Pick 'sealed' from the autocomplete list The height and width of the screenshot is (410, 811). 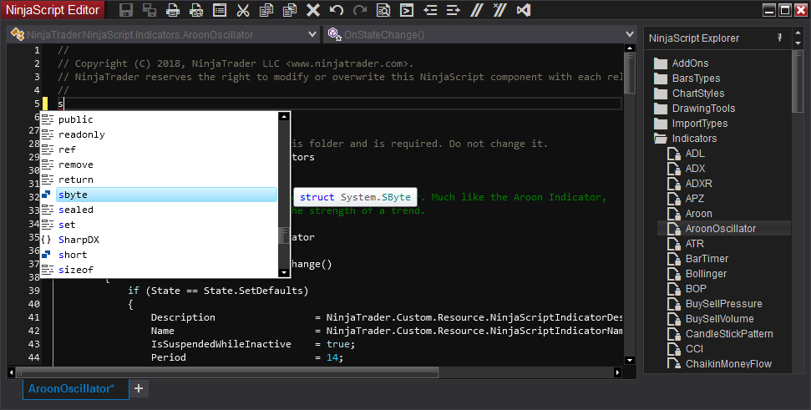(166, 210)
